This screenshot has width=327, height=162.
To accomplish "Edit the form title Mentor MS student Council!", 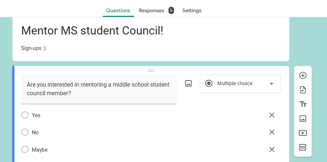I will tap(92, 31).
